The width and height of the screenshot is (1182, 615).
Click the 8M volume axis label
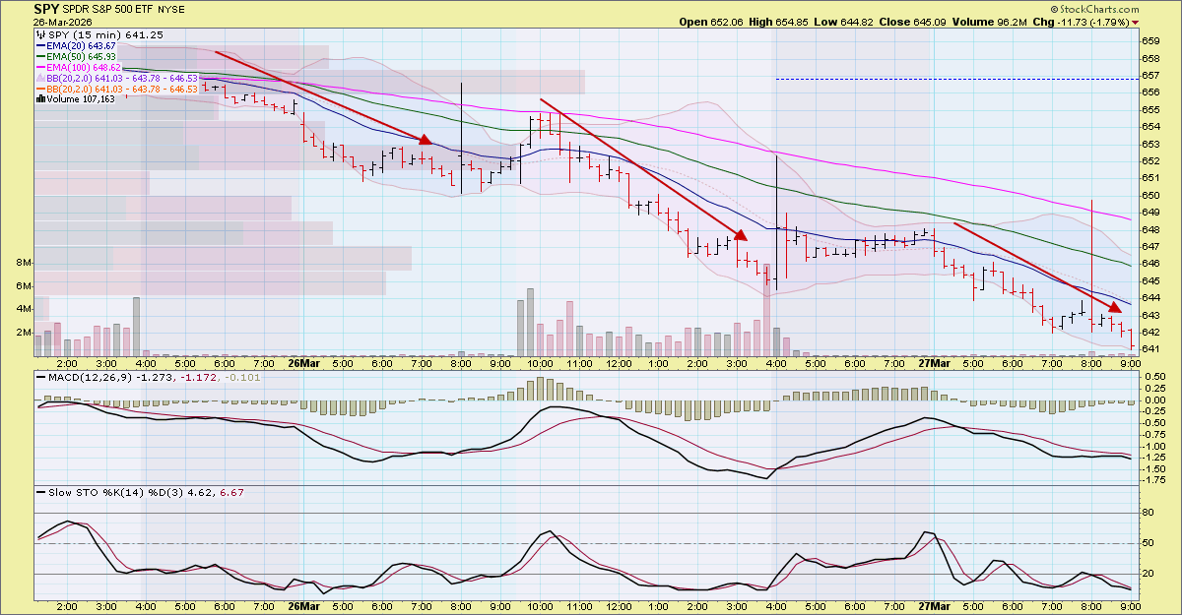pyautogui.click(x=24, y=264)
